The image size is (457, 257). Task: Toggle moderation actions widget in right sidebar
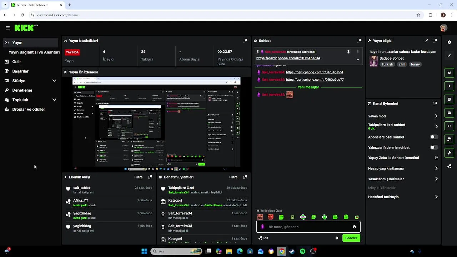449,139
